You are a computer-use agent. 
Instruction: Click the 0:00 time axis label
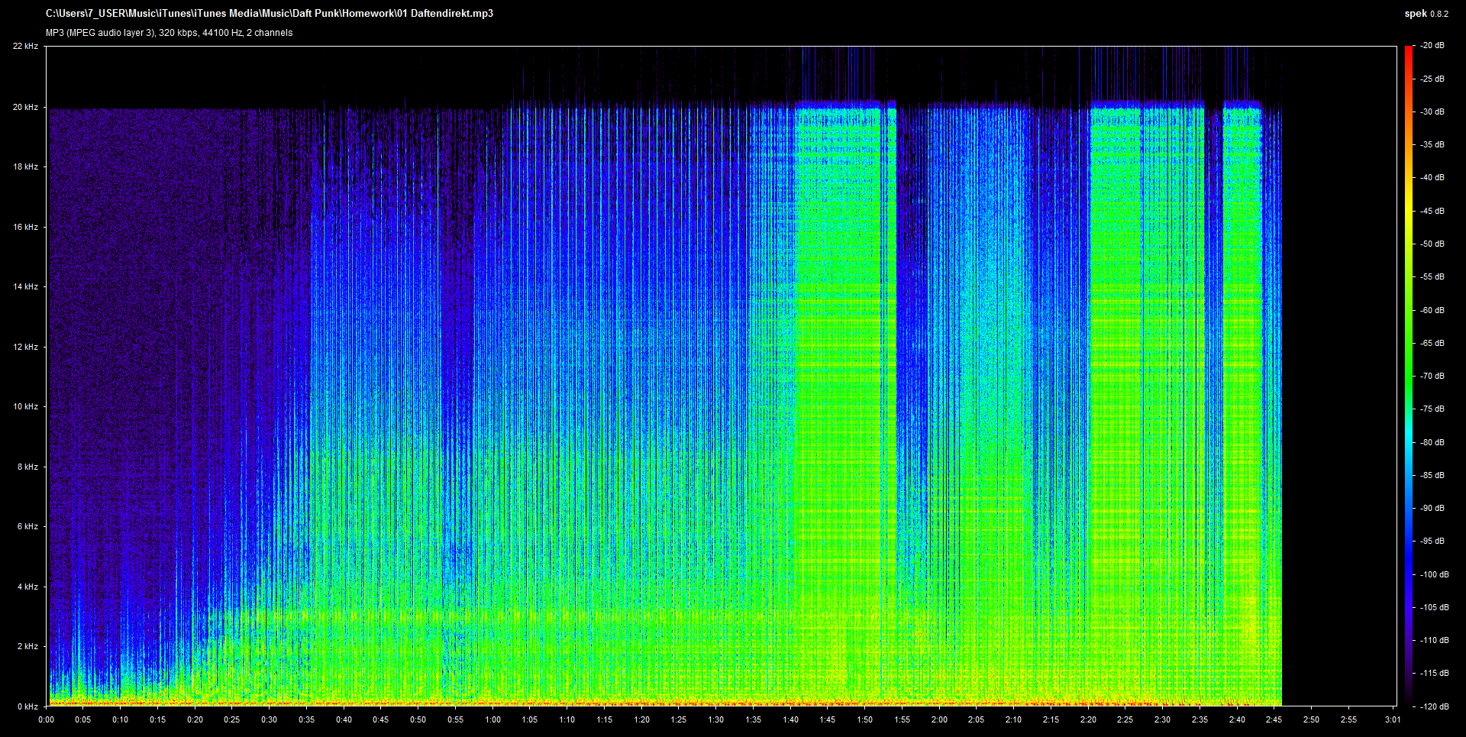(46, 719)
